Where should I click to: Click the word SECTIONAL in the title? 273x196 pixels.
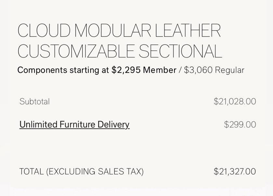tap(180, 51)
